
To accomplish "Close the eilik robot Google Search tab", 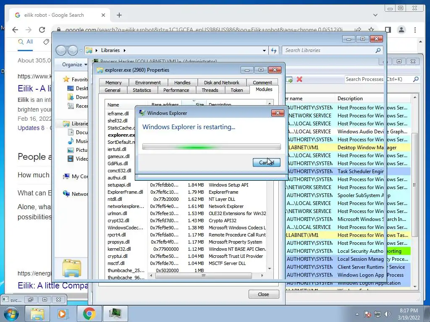I will (x=103, y=15).
